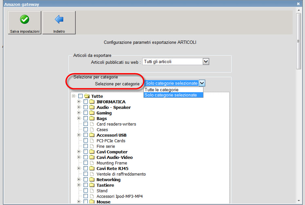Click the Cavi Audio-Video label
This screenshot has height=205, width=305.
click(x=115, y=158)
